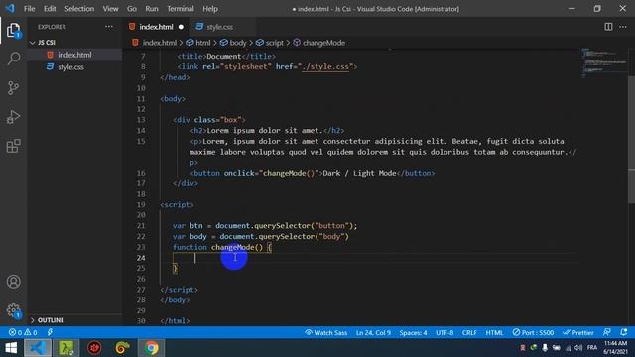This screenshot has height=357, width=635.
Task: Open Run and Debug view icon
Action: pos(13,117)
